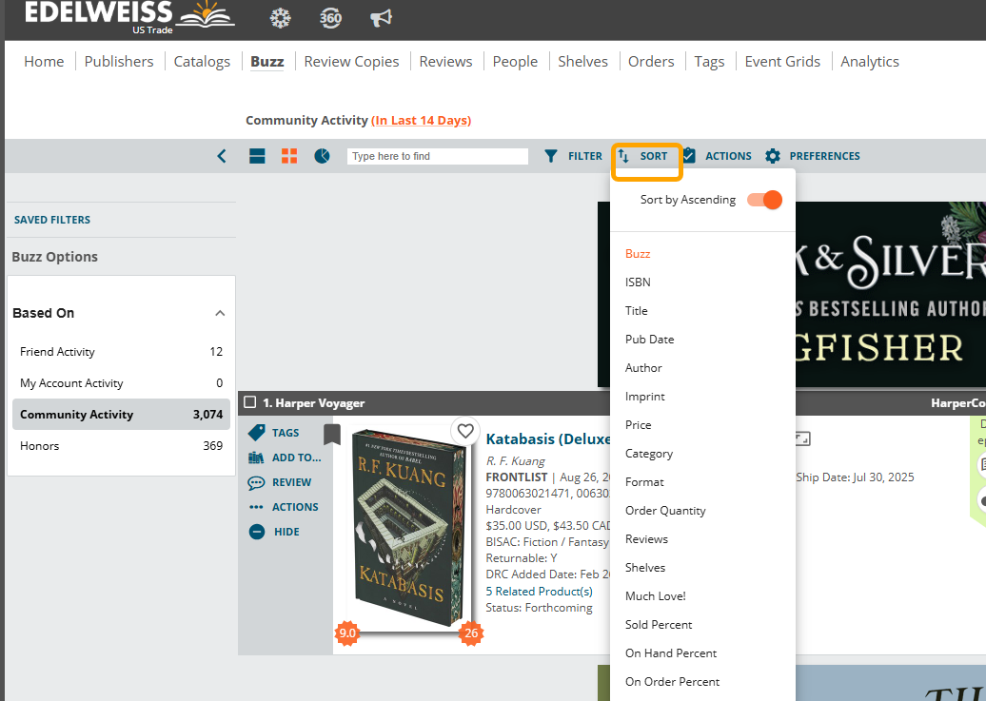
Task: Click the Hide minus circle icon
Action: [257, 532]
